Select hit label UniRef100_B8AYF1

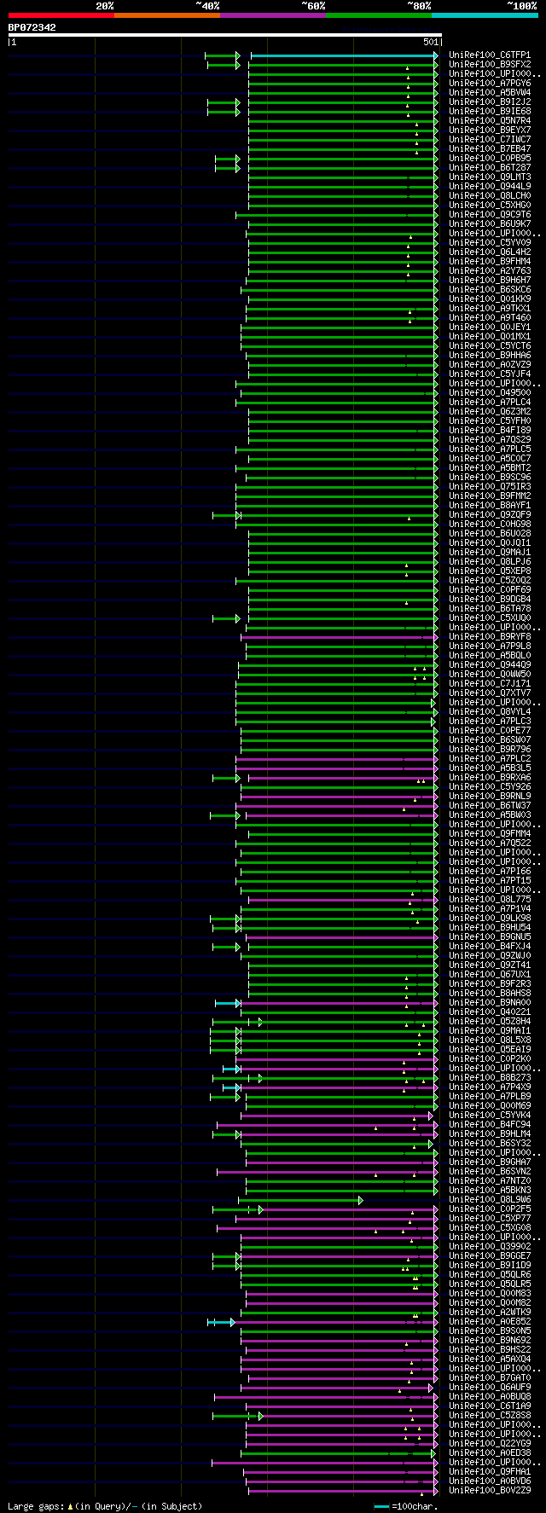pyautogui.click(x=490, y=505)
